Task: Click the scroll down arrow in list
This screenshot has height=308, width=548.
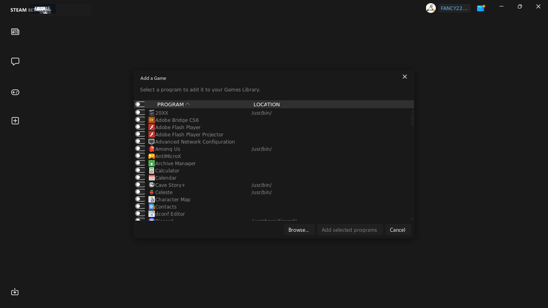Action: point(412,219)
